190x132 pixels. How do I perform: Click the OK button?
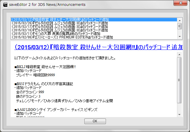click(95, 121)
